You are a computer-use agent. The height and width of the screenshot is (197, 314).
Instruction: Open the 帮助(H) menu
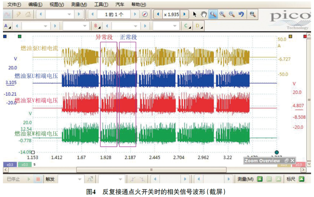click(139, 4)
